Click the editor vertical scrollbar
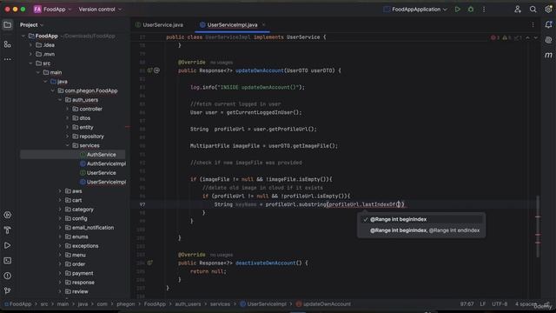 [x=538, y=226]
